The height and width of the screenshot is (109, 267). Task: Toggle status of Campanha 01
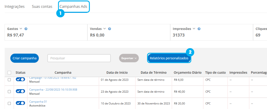pyautogui.click(x=20, y=103)
